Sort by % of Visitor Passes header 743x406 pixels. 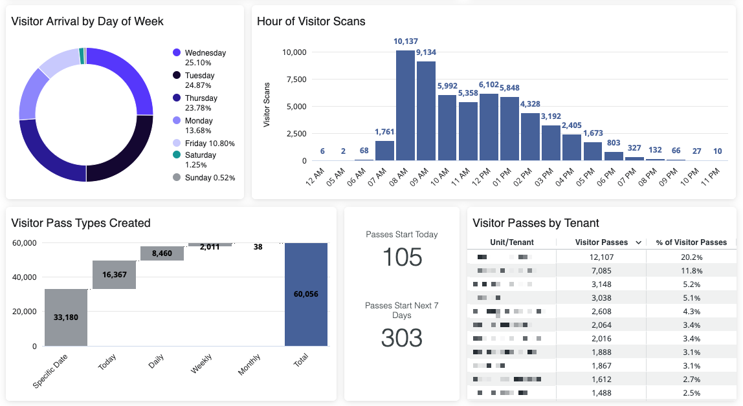pos(692,242)
